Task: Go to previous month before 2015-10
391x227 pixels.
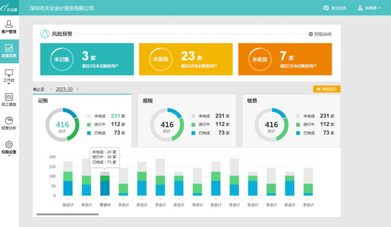Action: tap(52, 89)
